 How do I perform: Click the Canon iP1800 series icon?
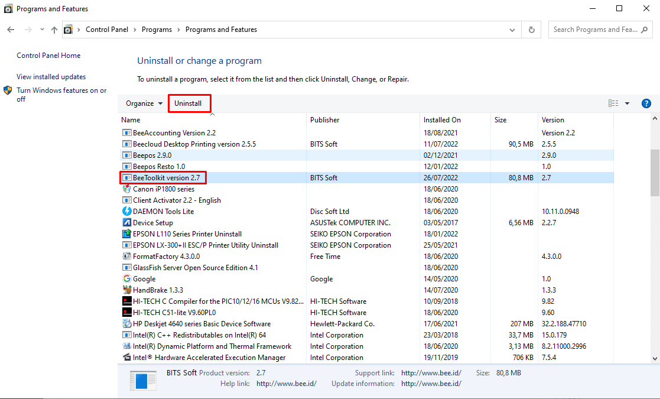pyautogui.click(x=126, y=189)
